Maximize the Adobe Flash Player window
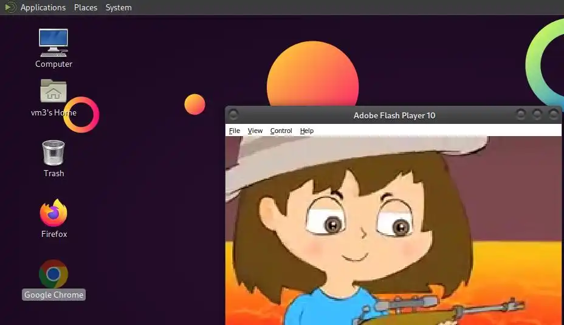 click(x=537, y=115)
